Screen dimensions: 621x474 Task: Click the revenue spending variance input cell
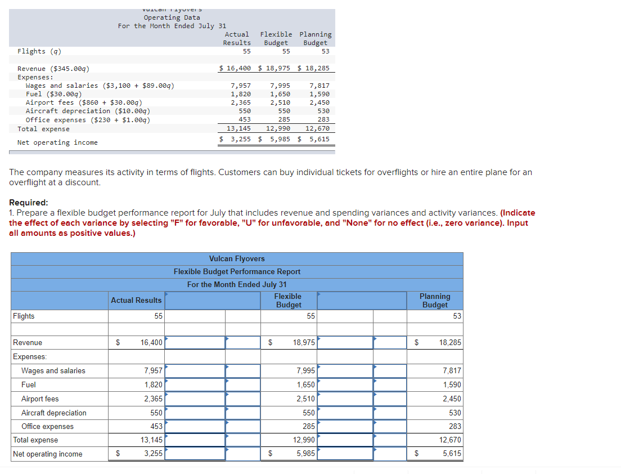[195, 342]
